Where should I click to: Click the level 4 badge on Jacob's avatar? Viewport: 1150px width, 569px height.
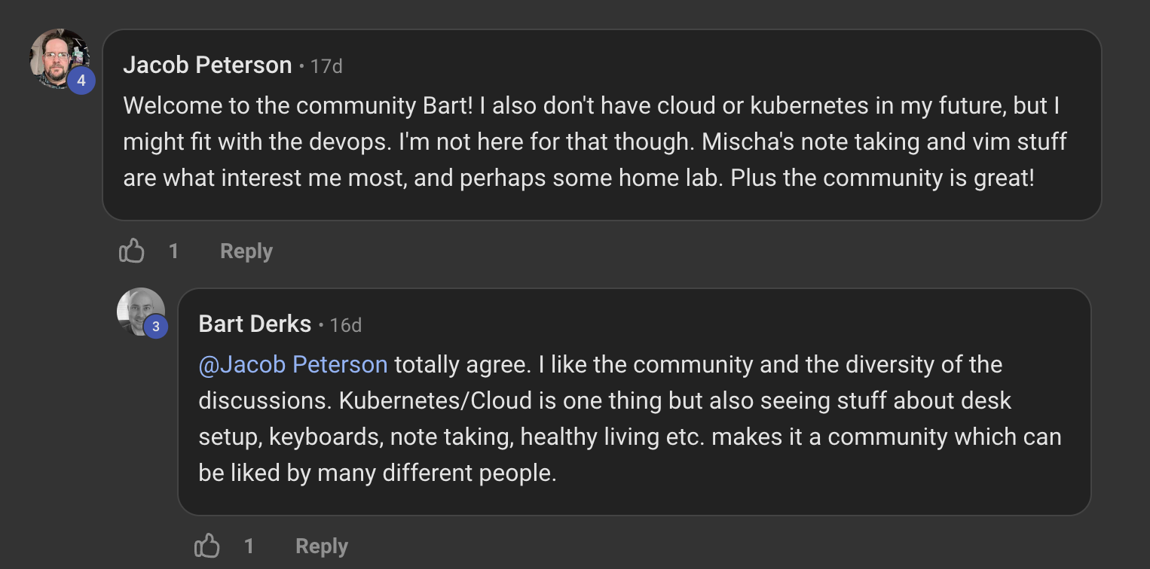click(81, 80)
